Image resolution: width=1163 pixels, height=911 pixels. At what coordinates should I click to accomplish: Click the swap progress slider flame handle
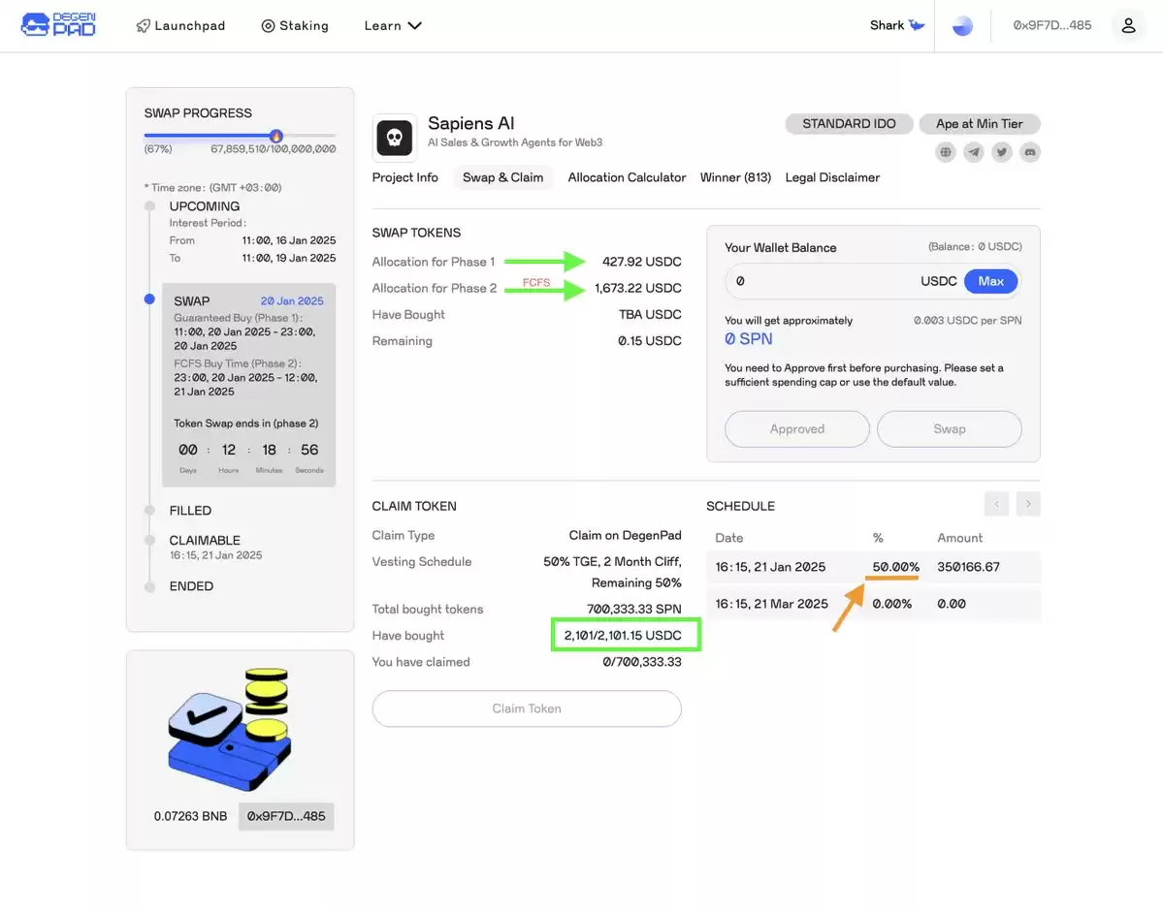275,136
